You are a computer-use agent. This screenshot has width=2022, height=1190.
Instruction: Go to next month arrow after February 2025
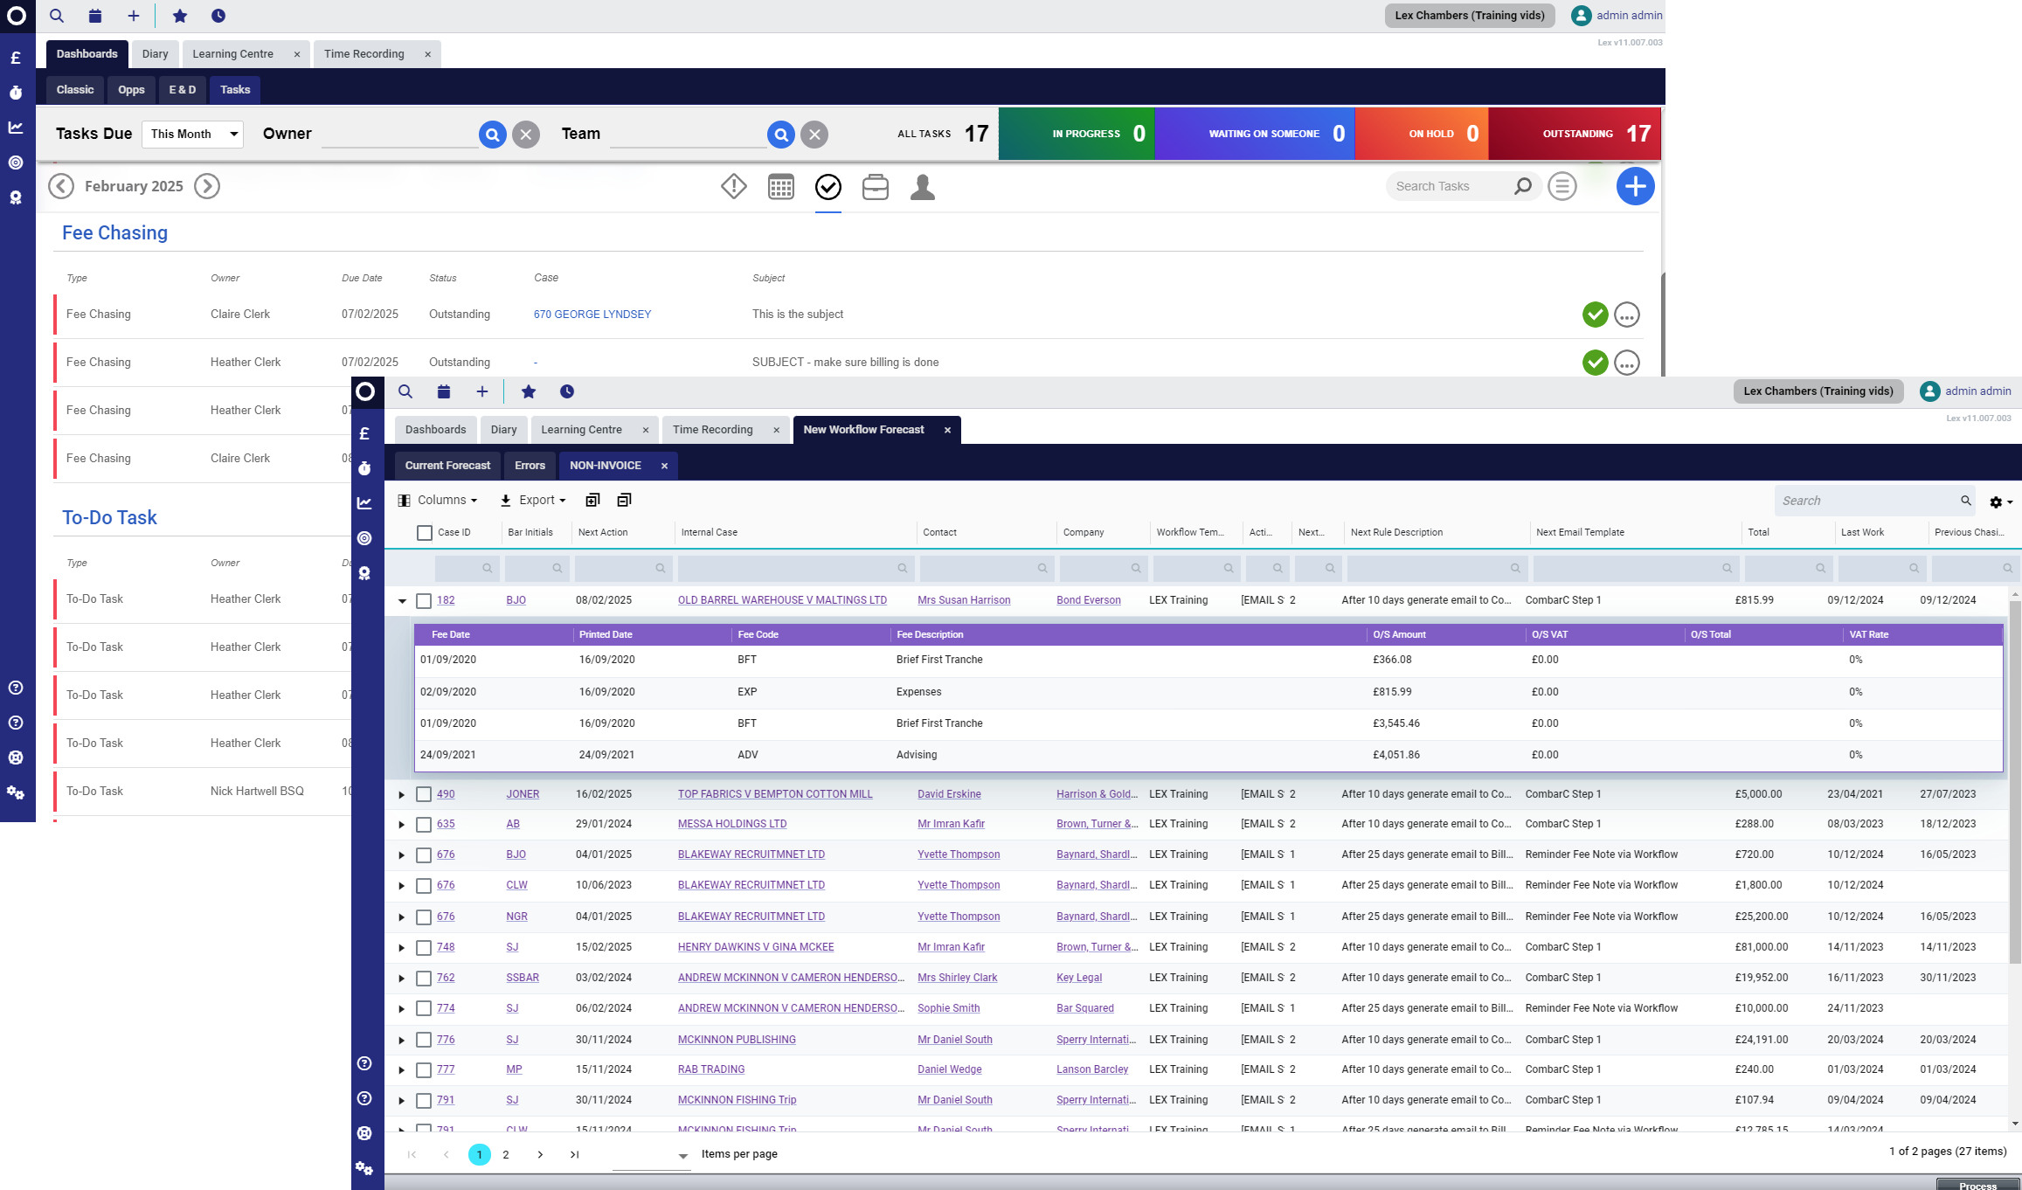tap(207, 186)
